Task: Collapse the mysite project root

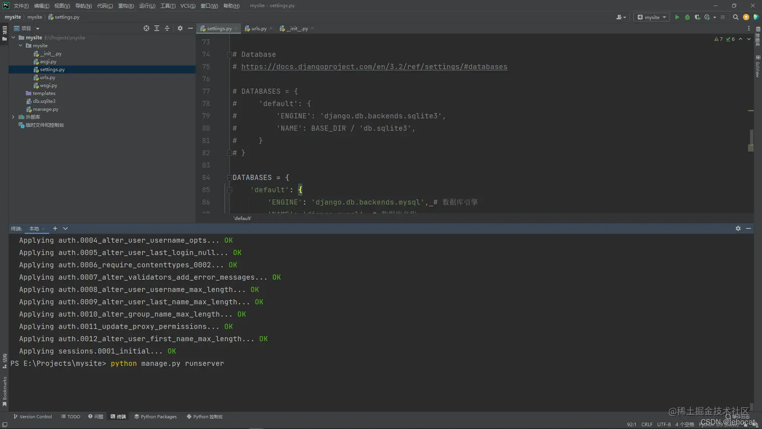Action: 14,37
